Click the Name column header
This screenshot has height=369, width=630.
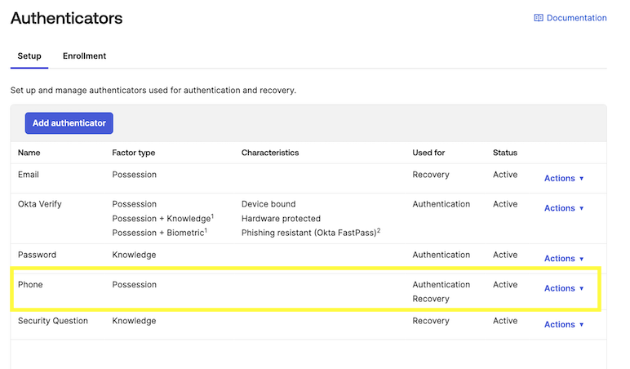29,153
